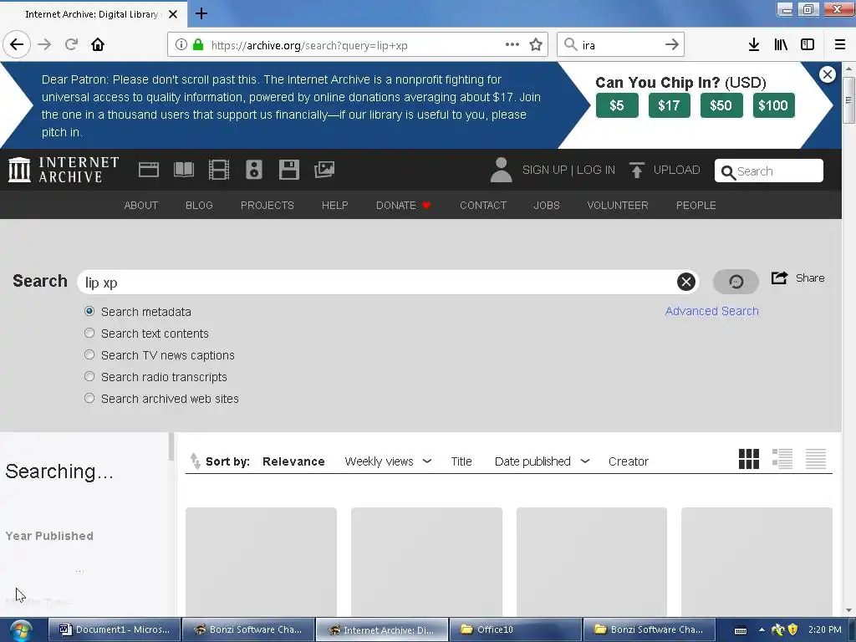
Task: Open the CONTACT menu item
Action: (483, 206)
